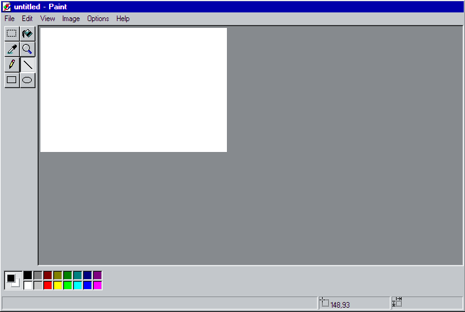465x312 pixels.
Task: Activate the Magnifier tool
Action: pos(27,49)
